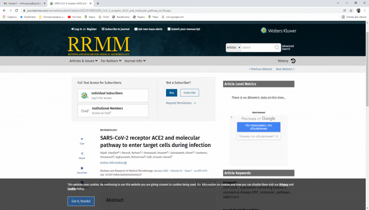The height and width of the screenshot is (210, 369).
Task: Expand the Author Information section
Action: click(113, 163)
